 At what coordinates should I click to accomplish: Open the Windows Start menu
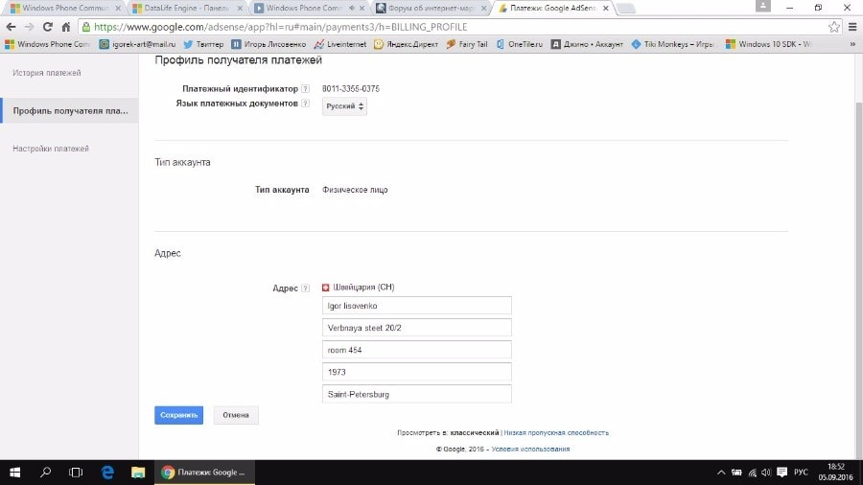tap(14, 473)
